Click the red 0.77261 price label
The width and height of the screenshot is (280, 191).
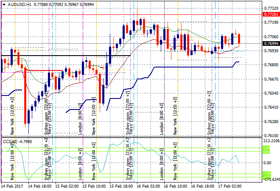tap(271, 14)
